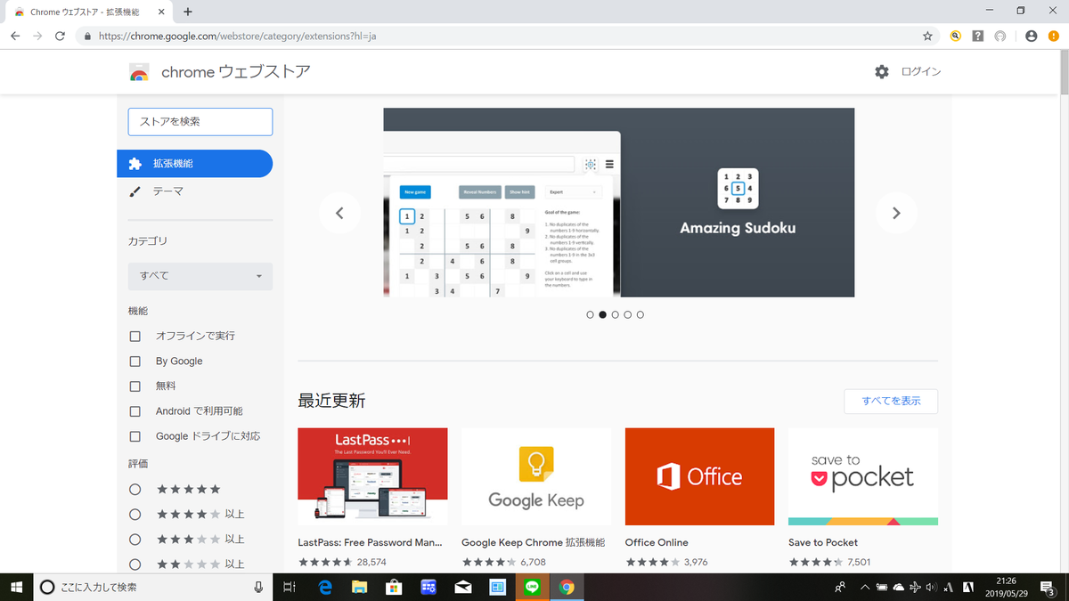
Task: Select two stars 以上 rating filter
Action: [135, 564]
